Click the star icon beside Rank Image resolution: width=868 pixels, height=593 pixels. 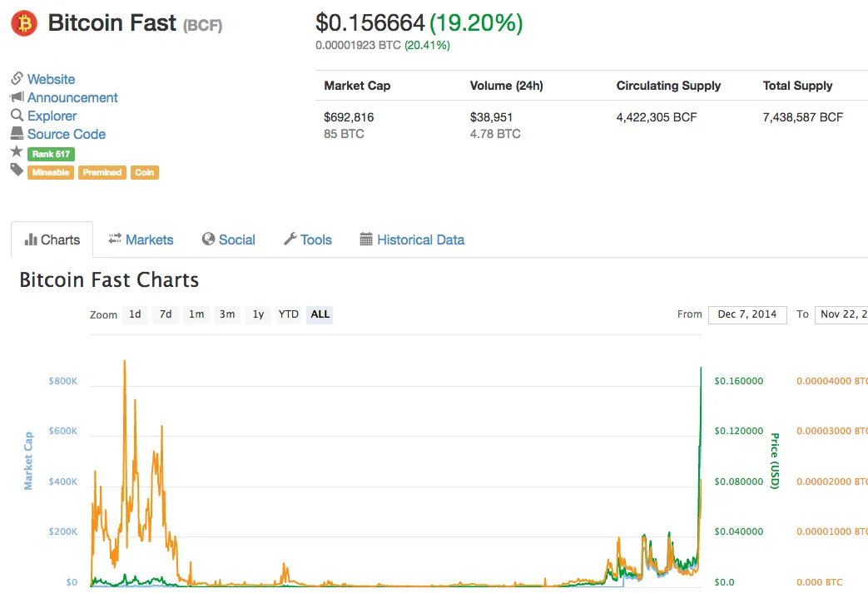pyautogui.click(x=17, y=151)
